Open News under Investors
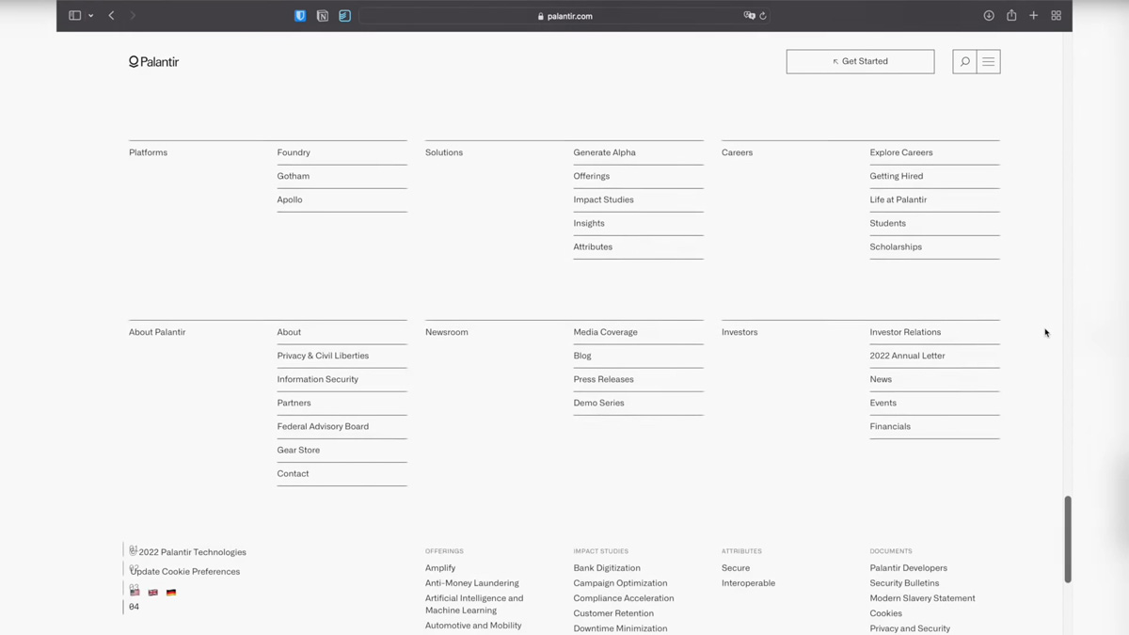This screenshot has width=1129, height=635. (881, 379)
